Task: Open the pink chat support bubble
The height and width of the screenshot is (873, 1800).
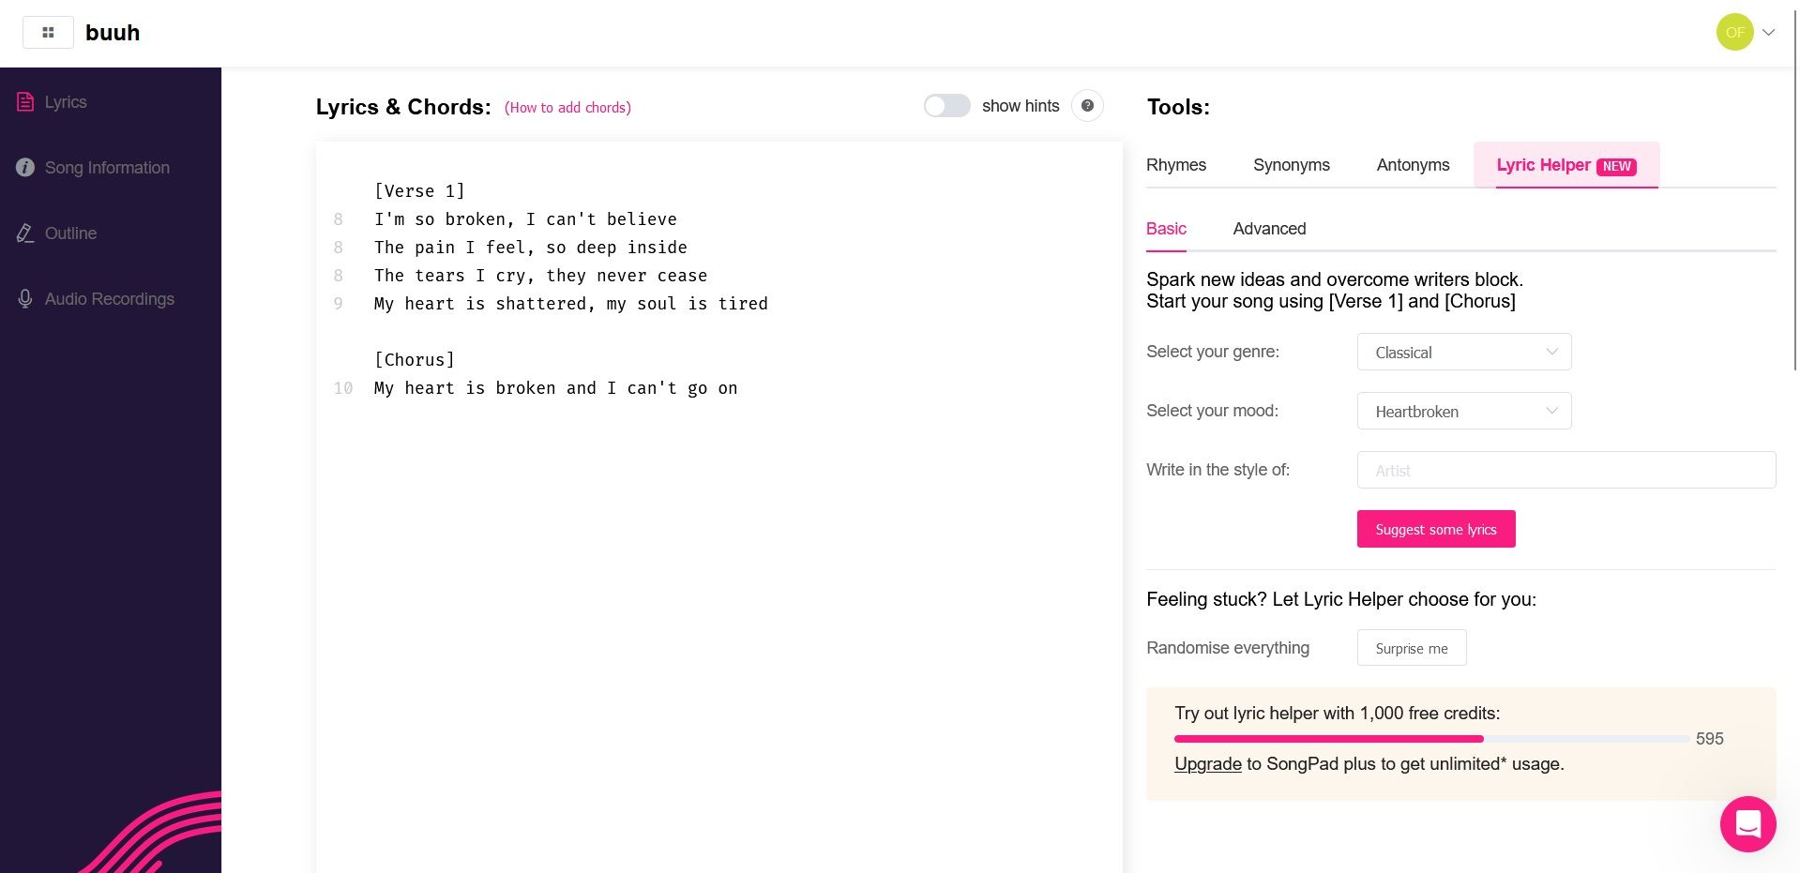Action: [x=1747, y=824]
